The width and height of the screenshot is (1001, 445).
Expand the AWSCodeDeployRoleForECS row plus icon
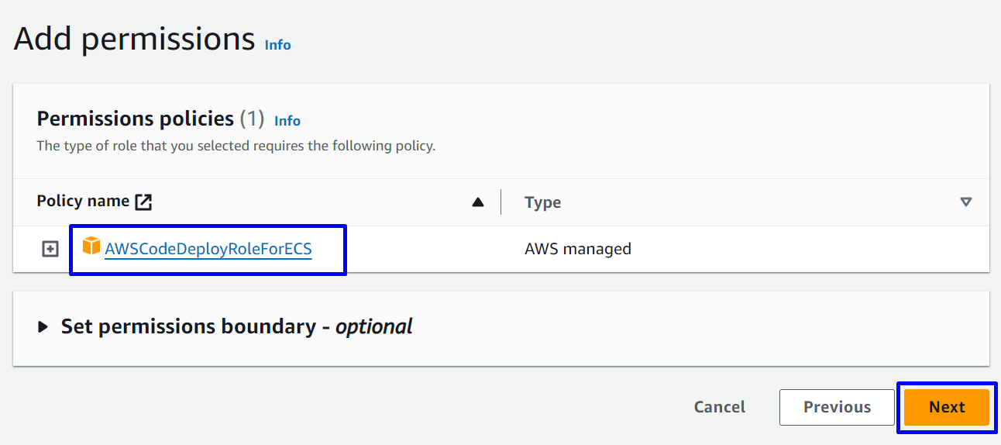coord(50,249)
